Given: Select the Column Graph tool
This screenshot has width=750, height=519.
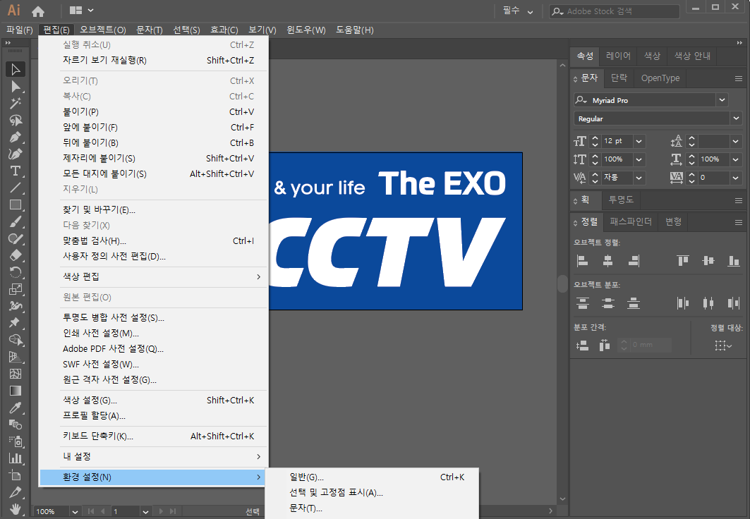Looking at the screenshot, I should pos(16,459).
